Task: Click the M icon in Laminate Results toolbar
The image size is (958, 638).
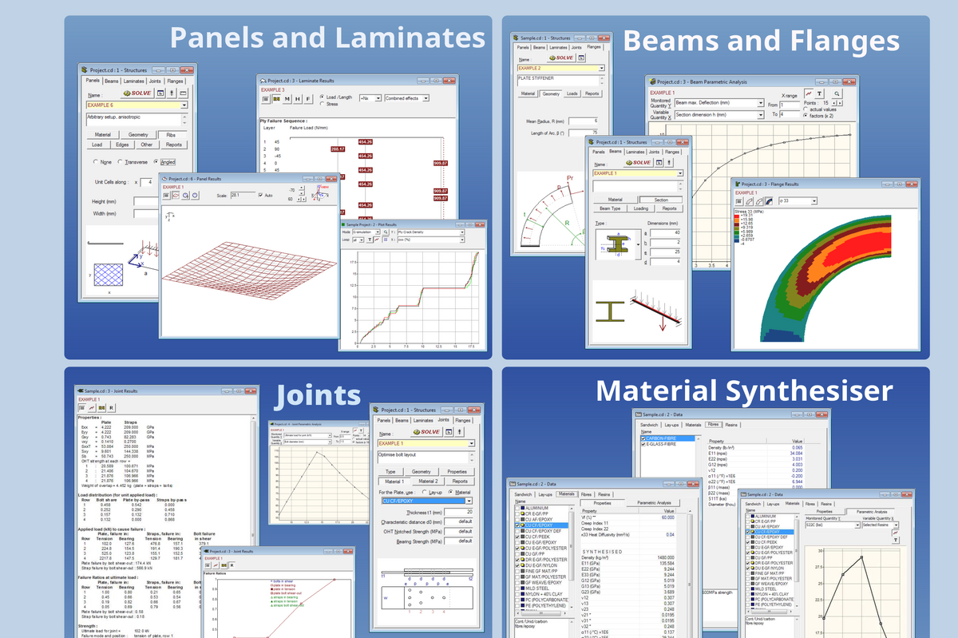Action: pos(287,99)
